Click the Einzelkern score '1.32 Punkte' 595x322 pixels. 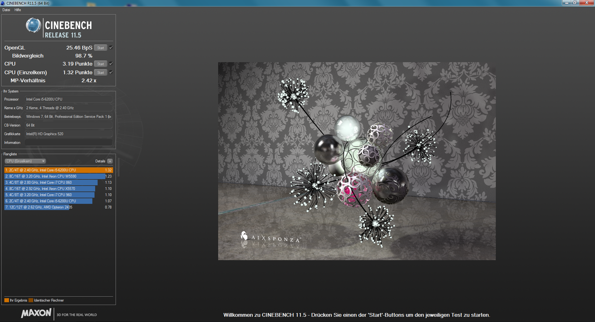click(x=77, y=72)
